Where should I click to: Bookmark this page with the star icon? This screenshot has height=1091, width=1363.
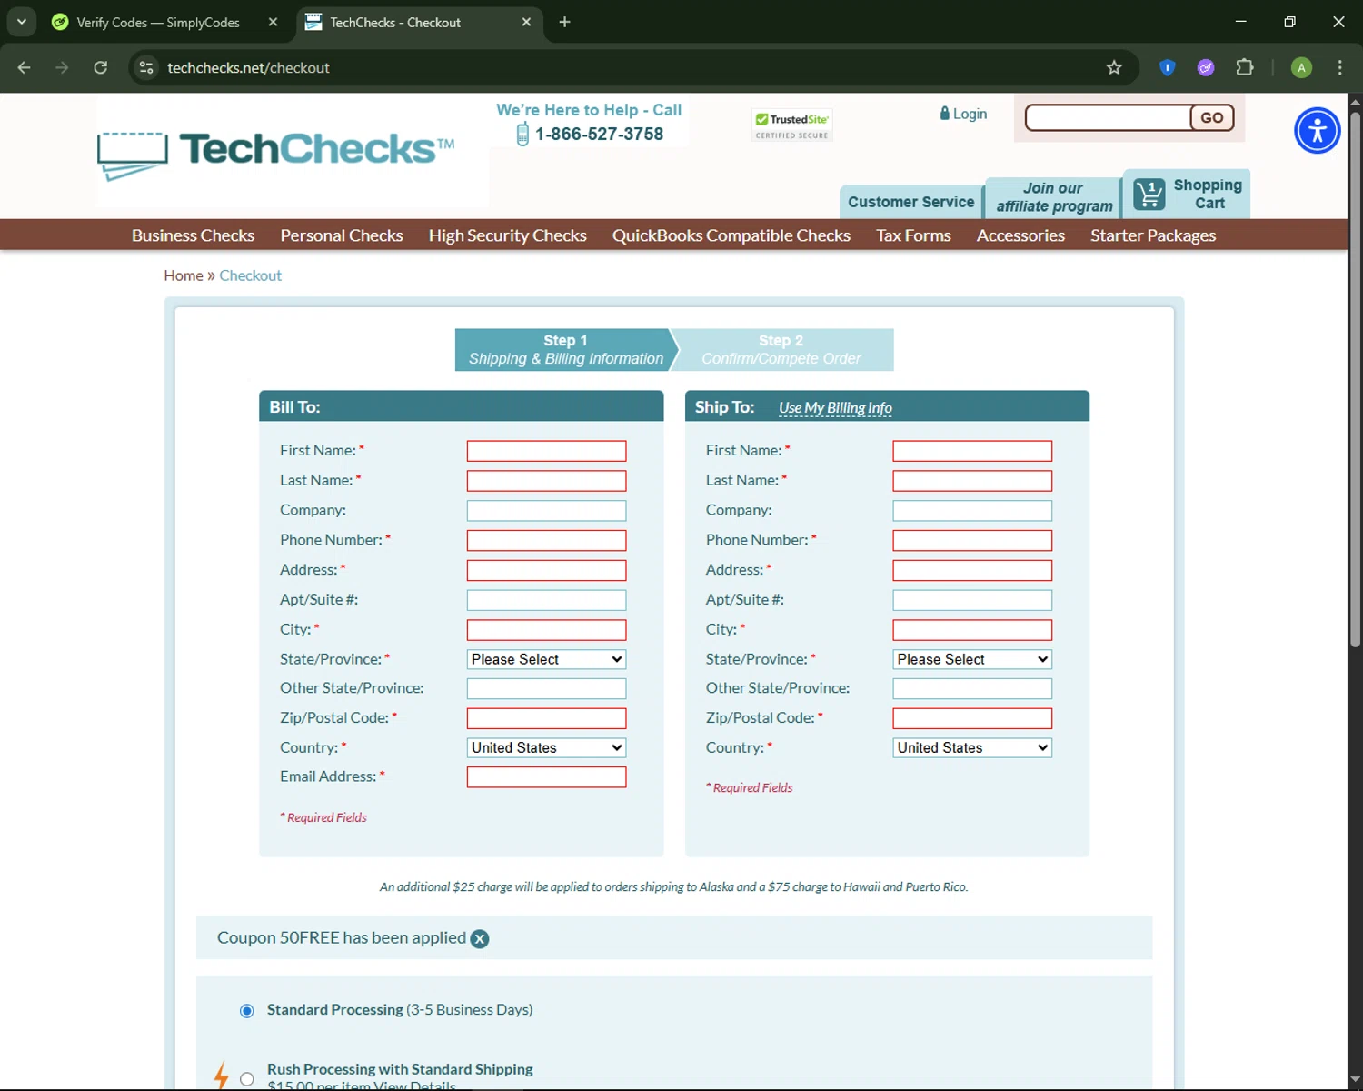(x=1114, y=67)
